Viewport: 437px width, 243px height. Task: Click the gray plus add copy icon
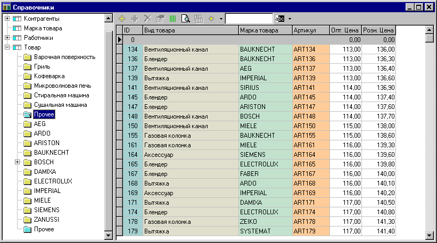[135, 19]
